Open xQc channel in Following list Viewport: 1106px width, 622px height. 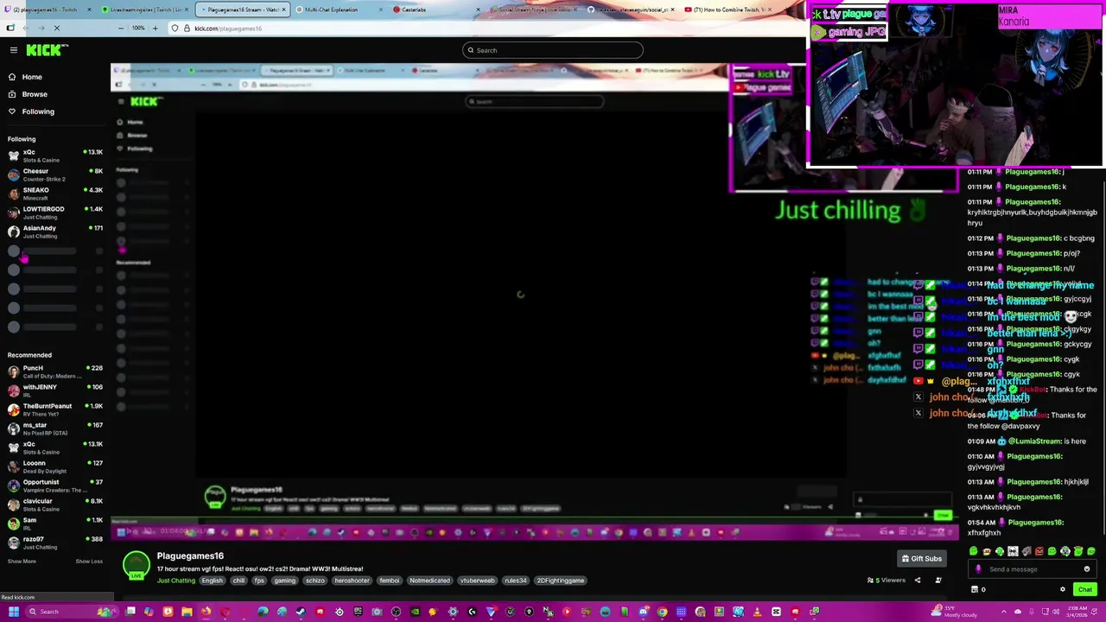[55, 155]
